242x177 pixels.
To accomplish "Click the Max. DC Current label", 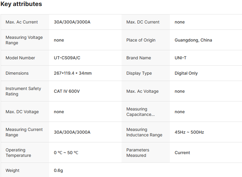I will [x=143, y=22].
